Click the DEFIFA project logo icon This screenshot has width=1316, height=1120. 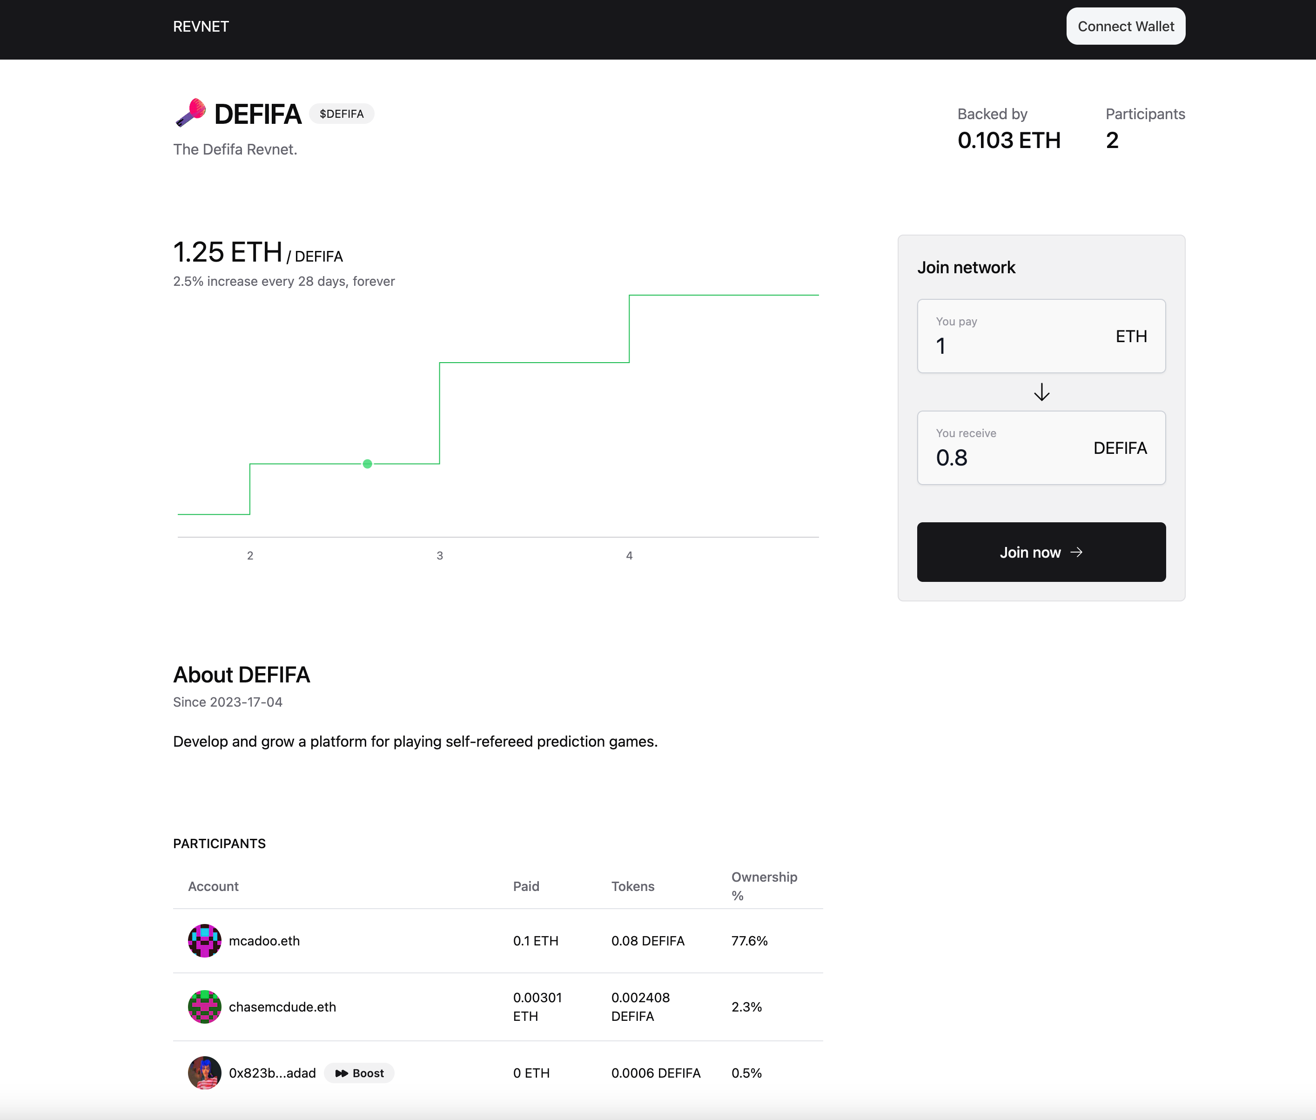(191, 112)
